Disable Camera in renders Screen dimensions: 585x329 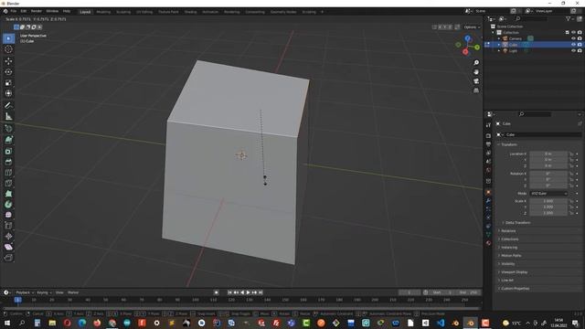580,38
